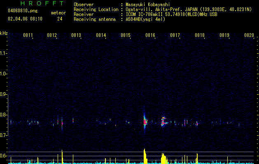Click the Receiving antenna label

coord(95,19)
